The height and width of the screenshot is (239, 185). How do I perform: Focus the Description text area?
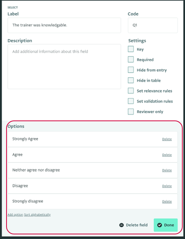64,67
